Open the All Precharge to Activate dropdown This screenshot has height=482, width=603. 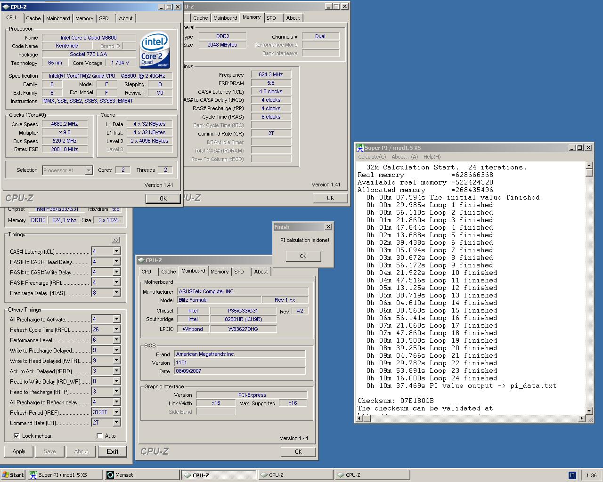(x=116, y=319)
